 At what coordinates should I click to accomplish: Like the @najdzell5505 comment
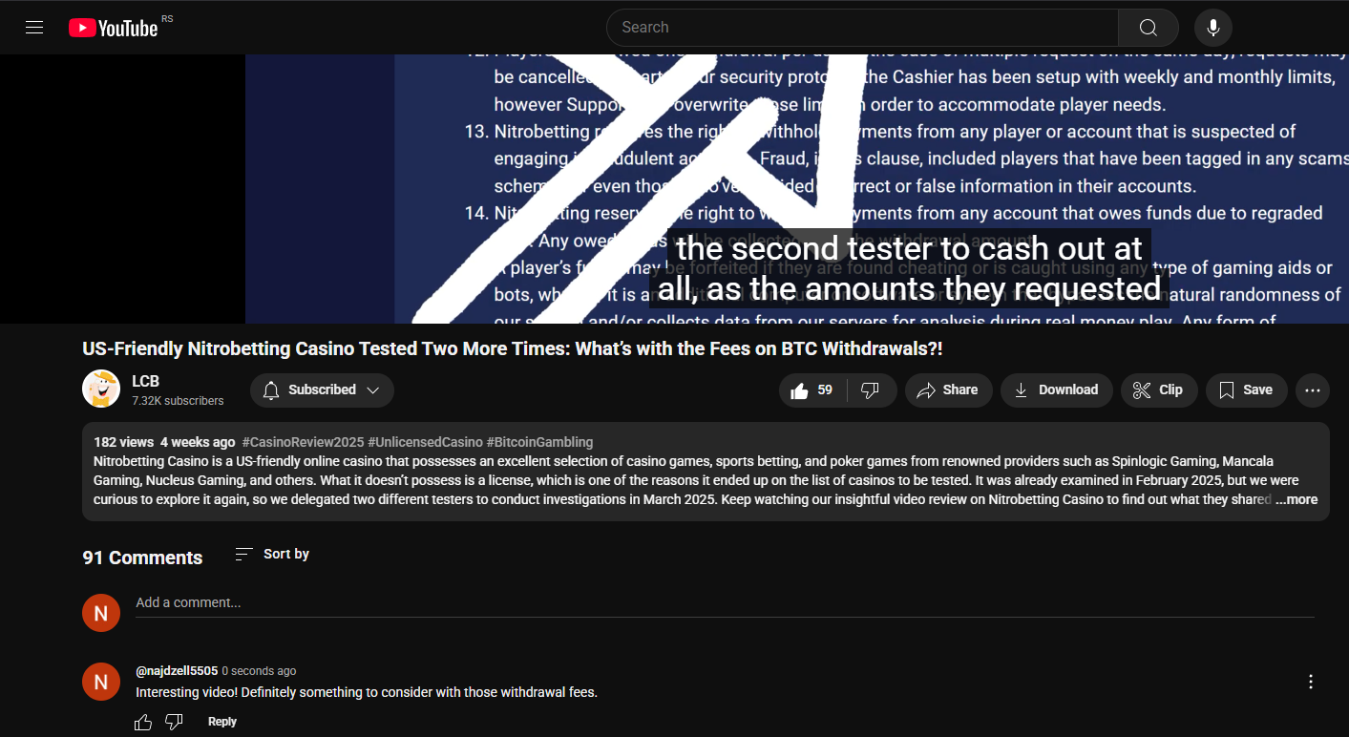coord(143,722)
